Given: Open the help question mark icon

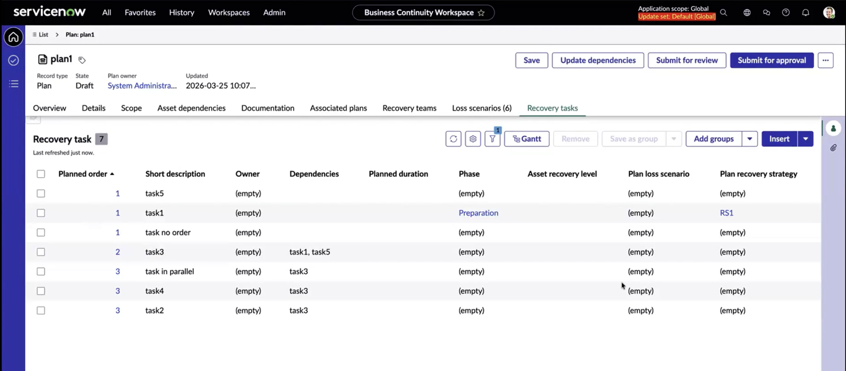Looking at the screenshot, I should click(x=786, y=13).
